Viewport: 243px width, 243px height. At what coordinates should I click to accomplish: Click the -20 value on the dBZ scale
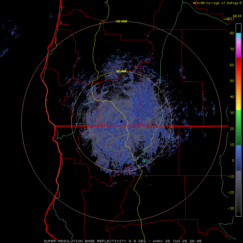[231, 192]
